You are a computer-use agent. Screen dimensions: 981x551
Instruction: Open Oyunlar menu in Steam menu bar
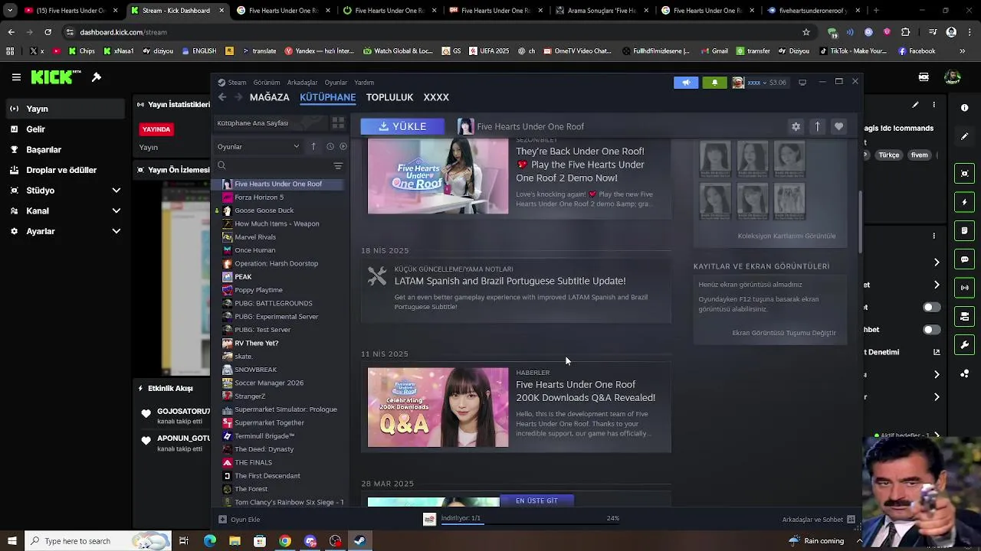pos(336,83)
